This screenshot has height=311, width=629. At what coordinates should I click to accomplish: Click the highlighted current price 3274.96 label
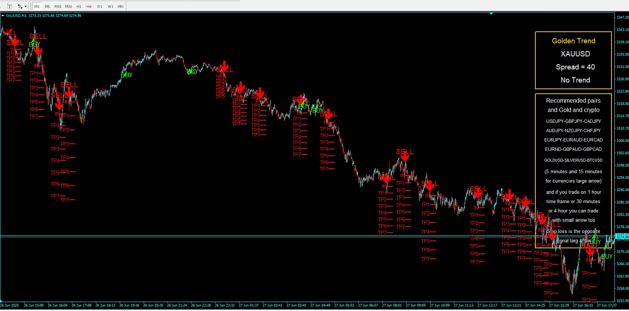(x=622, y=237)
